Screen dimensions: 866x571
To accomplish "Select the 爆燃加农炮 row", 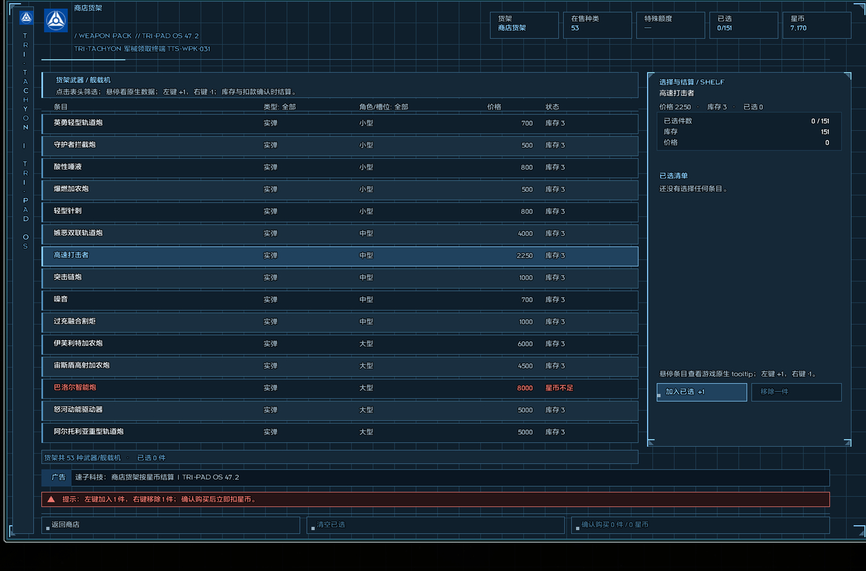I will pos(340,189).
